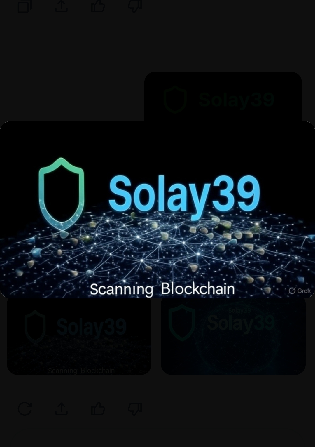Tap the Grok watermark logo
Viewport: 315px width, 447px height.
[x=300, y=291]
